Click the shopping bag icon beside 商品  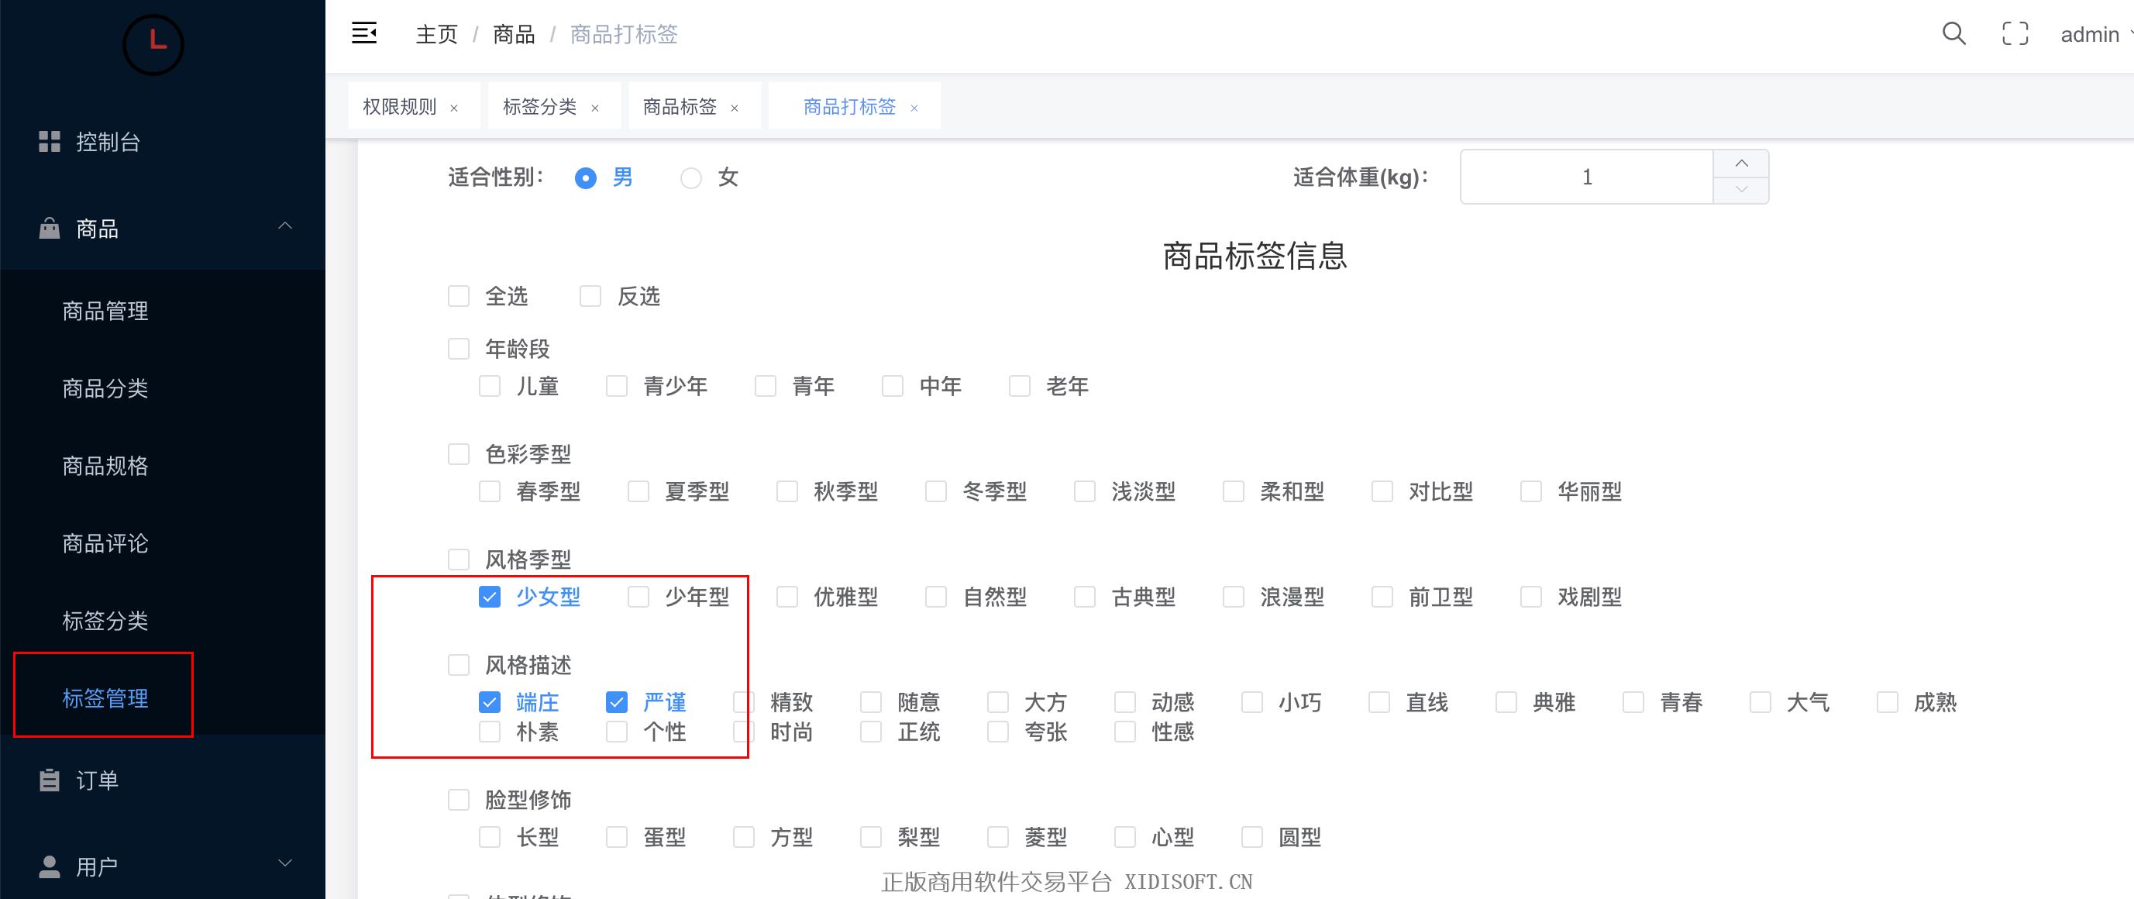(50, 228)
